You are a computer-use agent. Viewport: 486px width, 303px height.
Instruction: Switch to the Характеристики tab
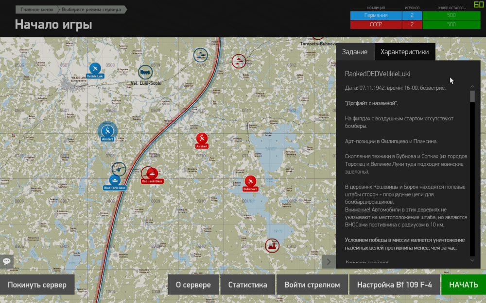pos(404,52)
